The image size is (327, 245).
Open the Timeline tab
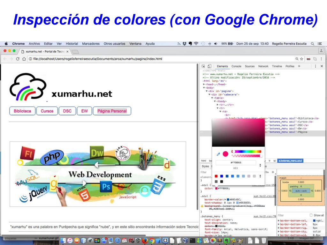(x=277, y=66)
